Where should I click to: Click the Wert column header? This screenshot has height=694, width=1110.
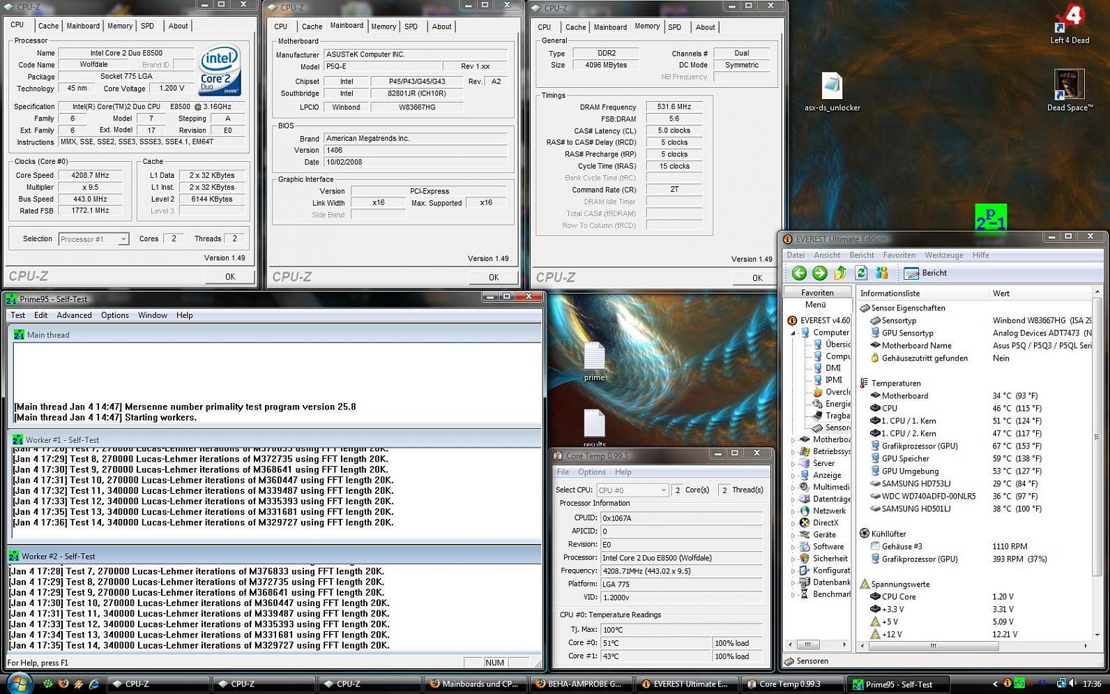(1039, 294)
